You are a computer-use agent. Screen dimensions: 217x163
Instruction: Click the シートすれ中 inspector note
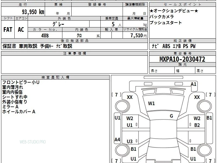point(15,97)
